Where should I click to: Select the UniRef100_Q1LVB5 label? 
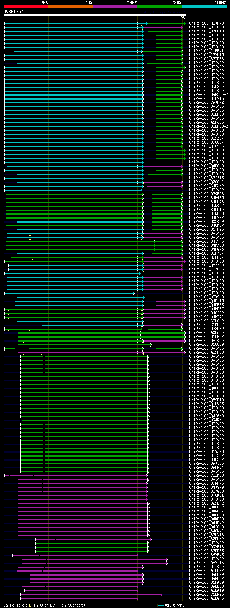pyautogui.click(x=206, y=404)
